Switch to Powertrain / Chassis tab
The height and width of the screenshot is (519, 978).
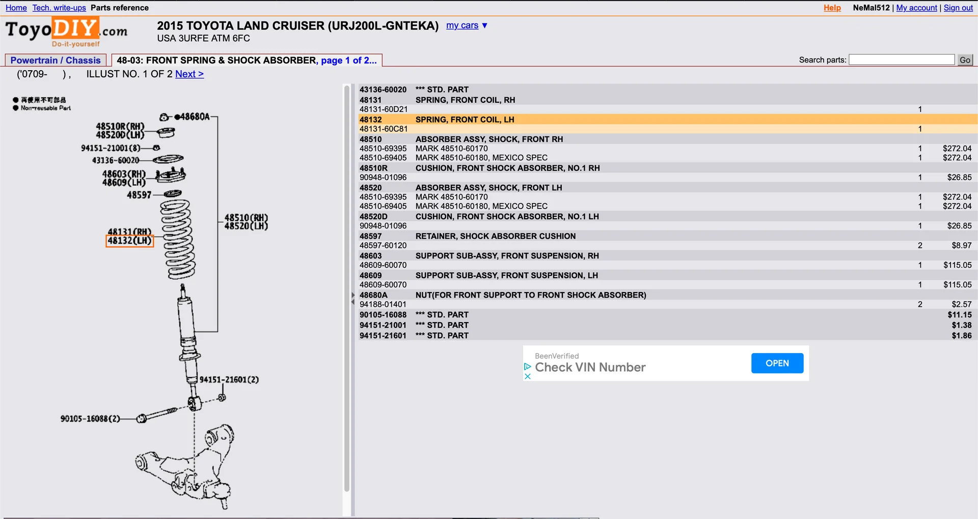(x=56, y=60)
